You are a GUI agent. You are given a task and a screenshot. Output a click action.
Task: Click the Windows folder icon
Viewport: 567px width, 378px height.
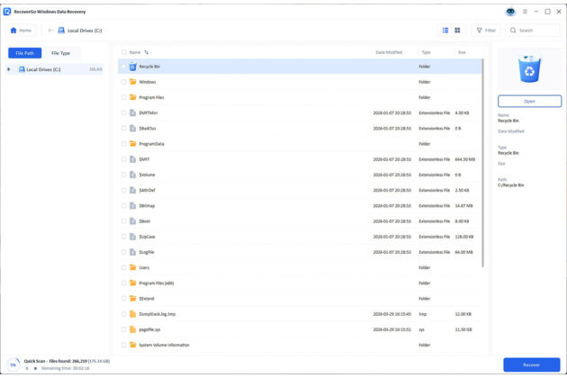(x=132, y=82)
